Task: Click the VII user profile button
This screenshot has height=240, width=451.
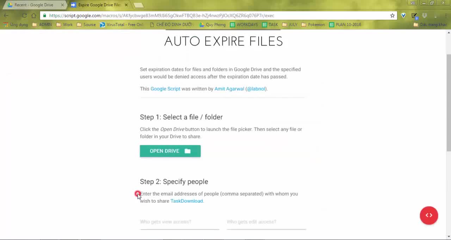Action: tap(413, 3)
